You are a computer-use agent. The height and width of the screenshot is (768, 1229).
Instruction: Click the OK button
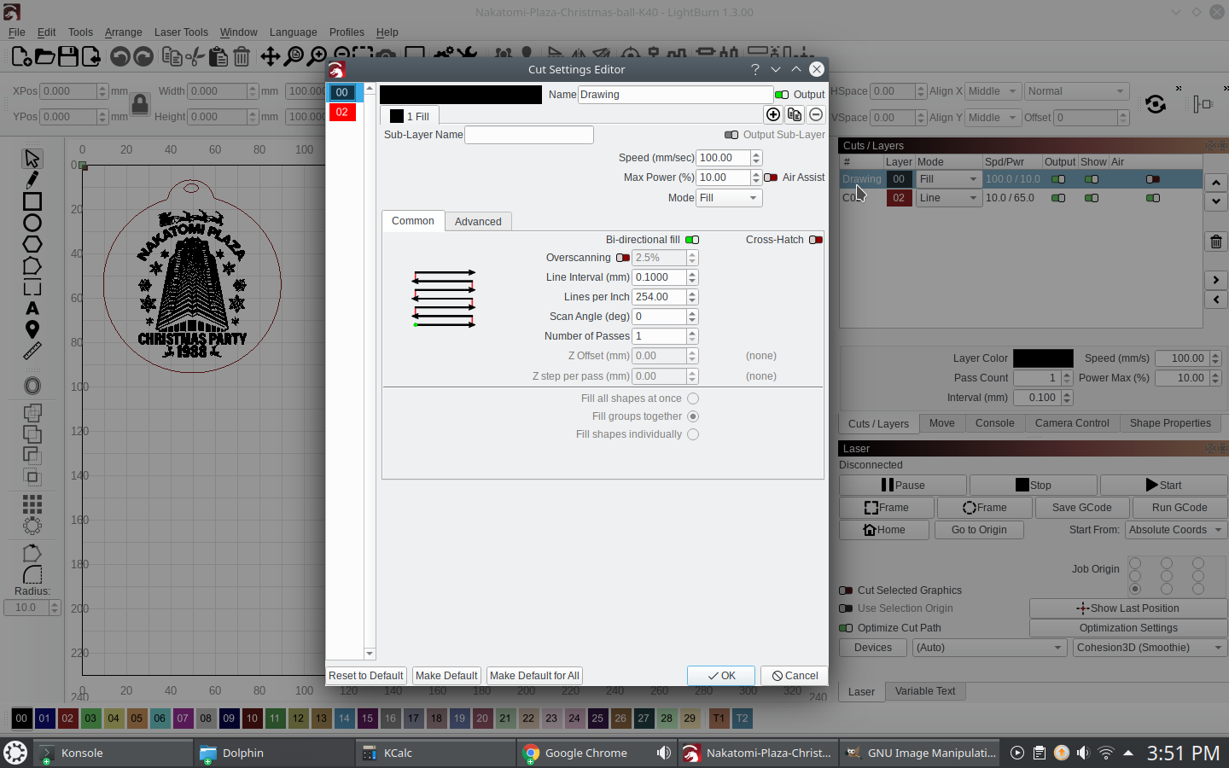tap(721, 676)
